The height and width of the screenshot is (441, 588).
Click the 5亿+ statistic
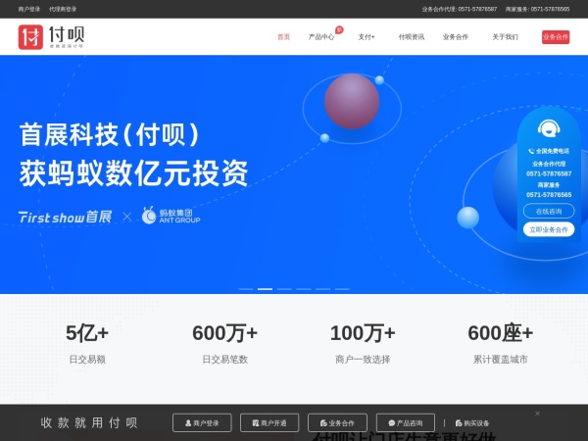[87, 333]
